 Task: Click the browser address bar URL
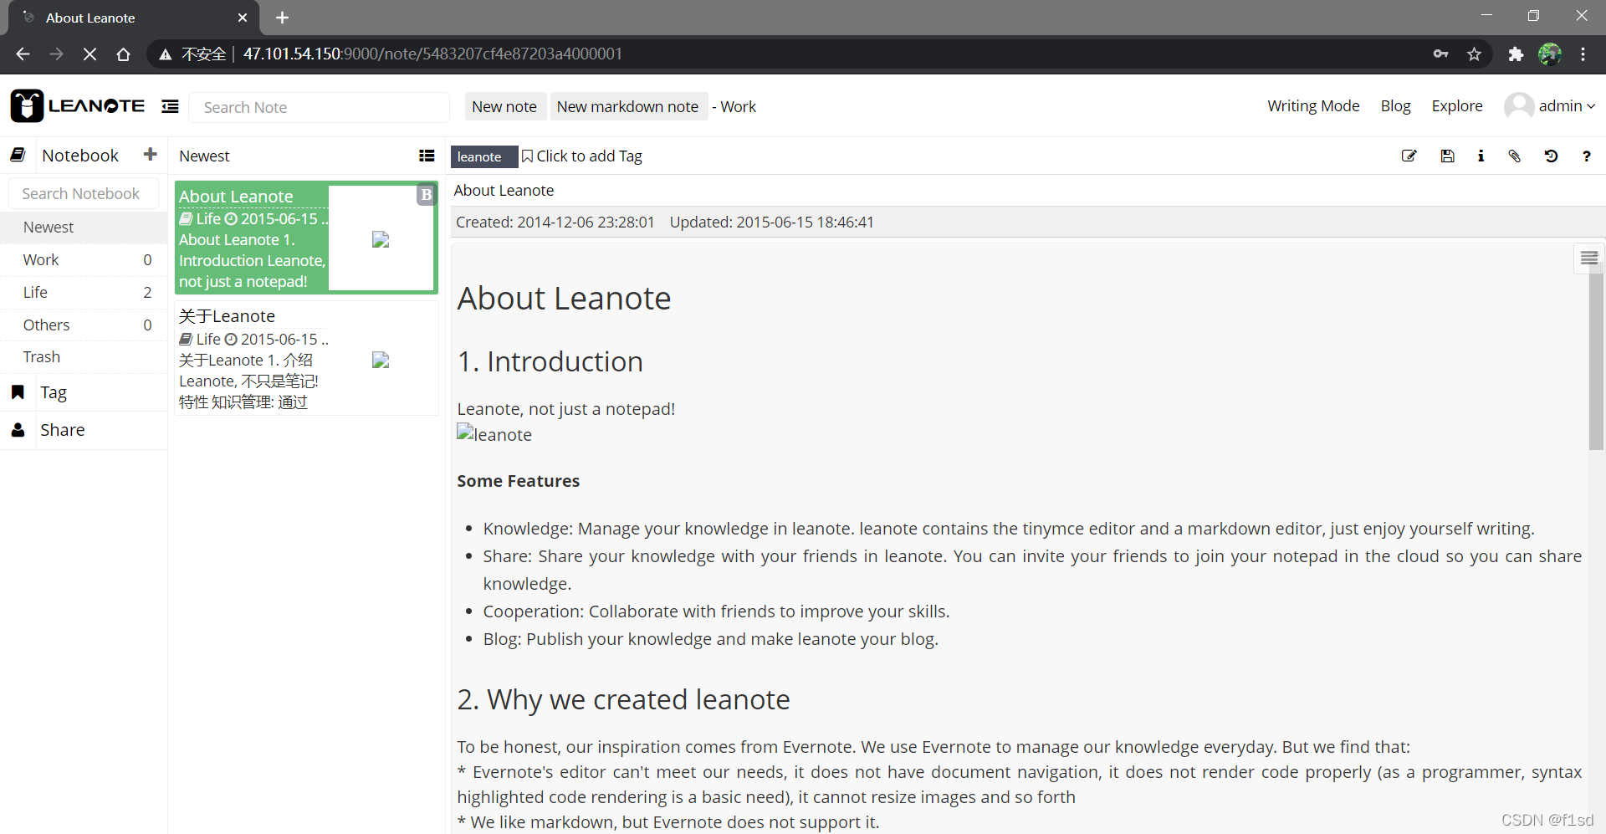432,54
